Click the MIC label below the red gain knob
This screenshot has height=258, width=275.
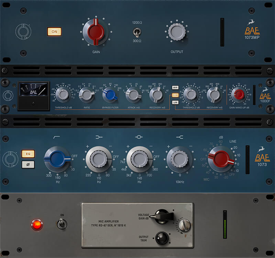pos(207,179)
